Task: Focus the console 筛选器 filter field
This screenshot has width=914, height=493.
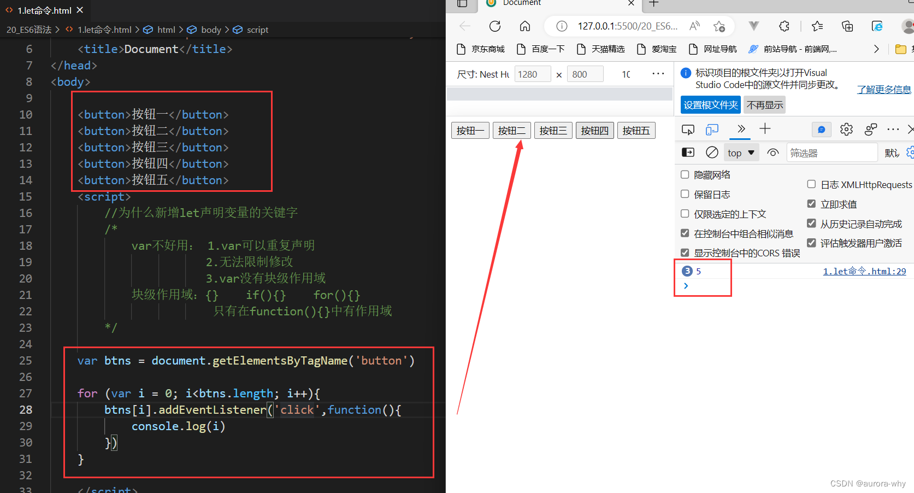Action: [x=832, y=153]
